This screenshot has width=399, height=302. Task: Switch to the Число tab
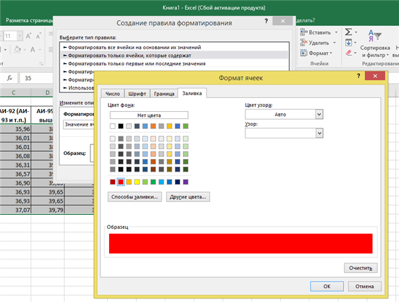(x=112, y=94)
